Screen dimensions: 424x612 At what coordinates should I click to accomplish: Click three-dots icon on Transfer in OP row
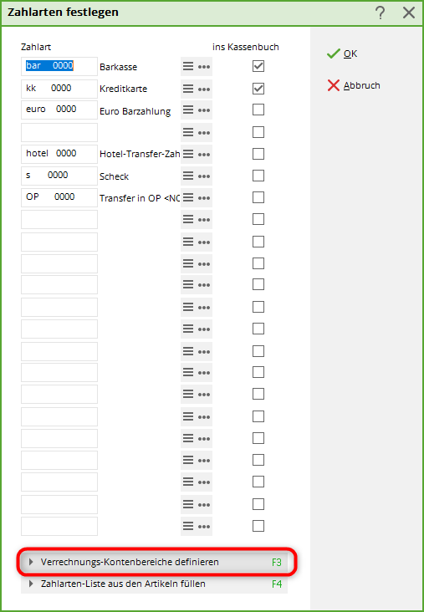204,198
